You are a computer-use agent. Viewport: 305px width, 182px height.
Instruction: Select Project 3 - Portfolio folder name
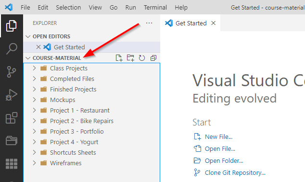[x=77, y=131]
